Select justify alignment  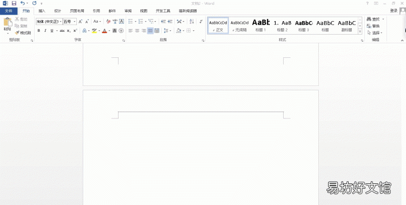[150, 30]
